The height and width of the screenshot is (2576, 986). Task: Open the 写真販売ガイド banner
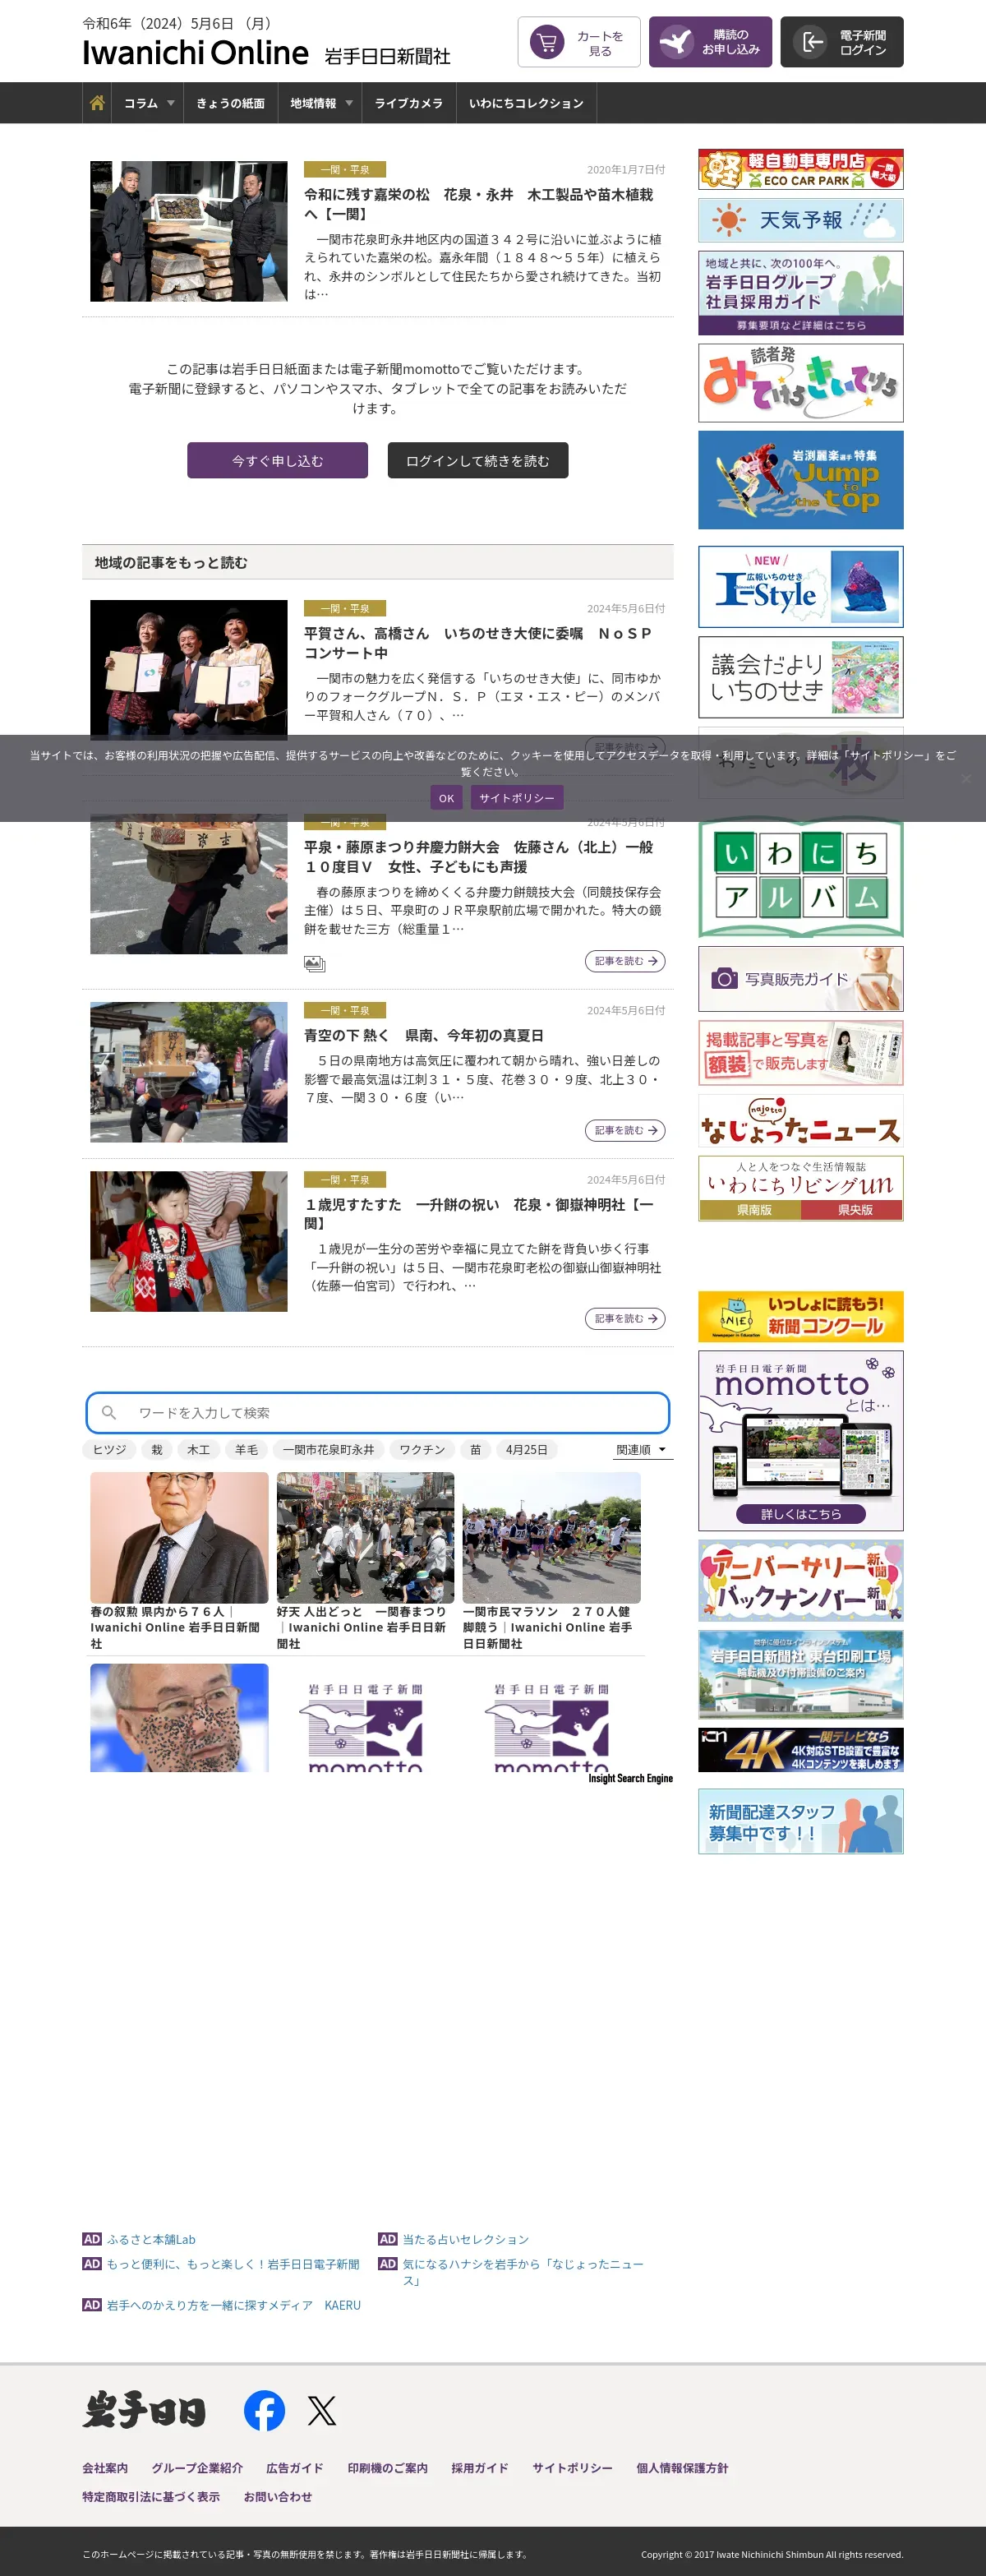point(800,979)
